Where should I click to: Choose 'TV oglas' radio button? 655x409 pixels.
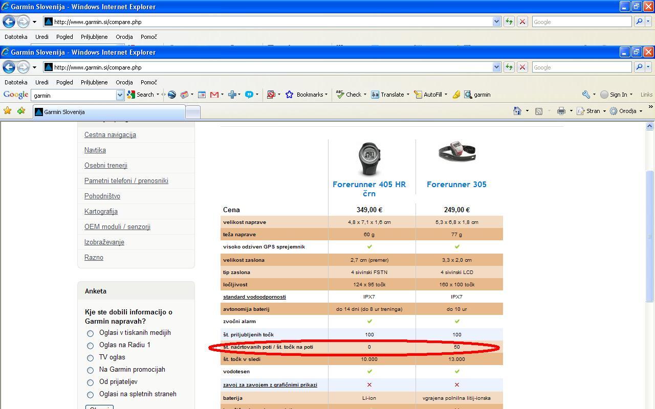point(90,358)
